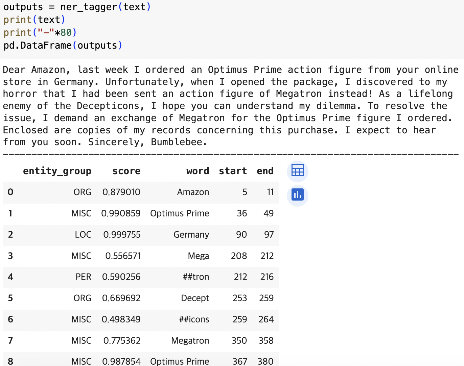Select row index 0
Image resolution: width=464 pixels, height=366 pixels.
tap(10, 192)
